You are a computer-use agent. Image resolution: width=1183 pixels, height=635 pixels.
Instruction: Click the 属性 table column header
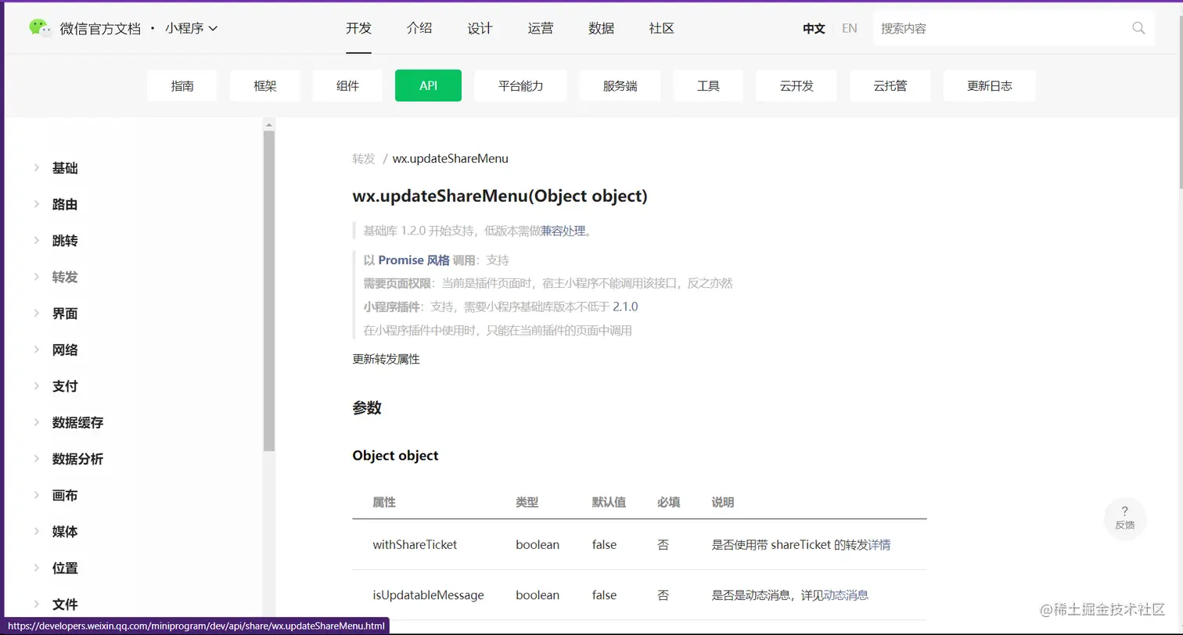coord(384,502)
